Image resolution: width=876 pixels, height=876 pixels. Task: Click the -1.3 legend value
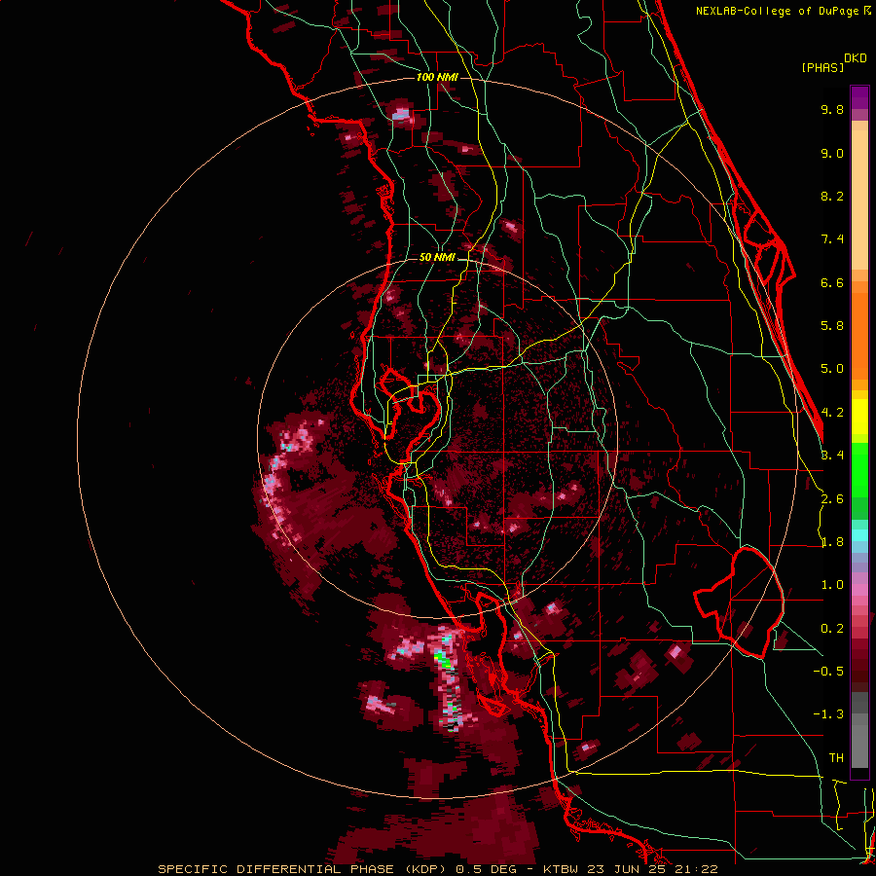pyautogui.click(x=828, y=714)
